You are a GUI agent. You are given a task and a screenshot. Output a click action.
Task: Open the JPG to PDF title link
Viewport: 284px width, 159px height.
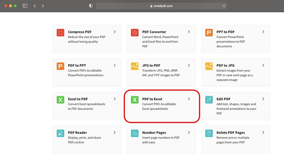pyautogui.click(x=151, y=65)
